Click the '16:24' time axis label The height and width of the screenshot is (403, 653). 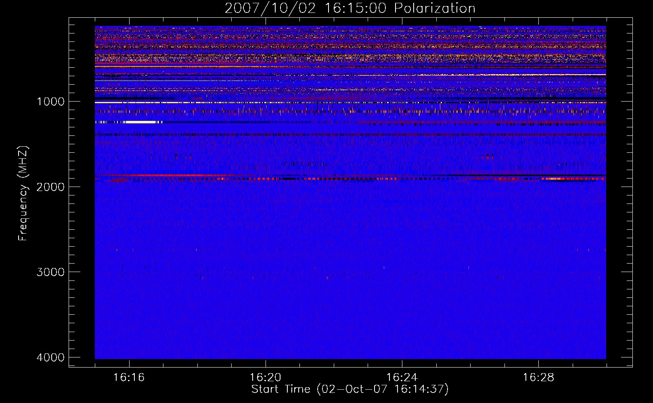(x=402, y=377)
